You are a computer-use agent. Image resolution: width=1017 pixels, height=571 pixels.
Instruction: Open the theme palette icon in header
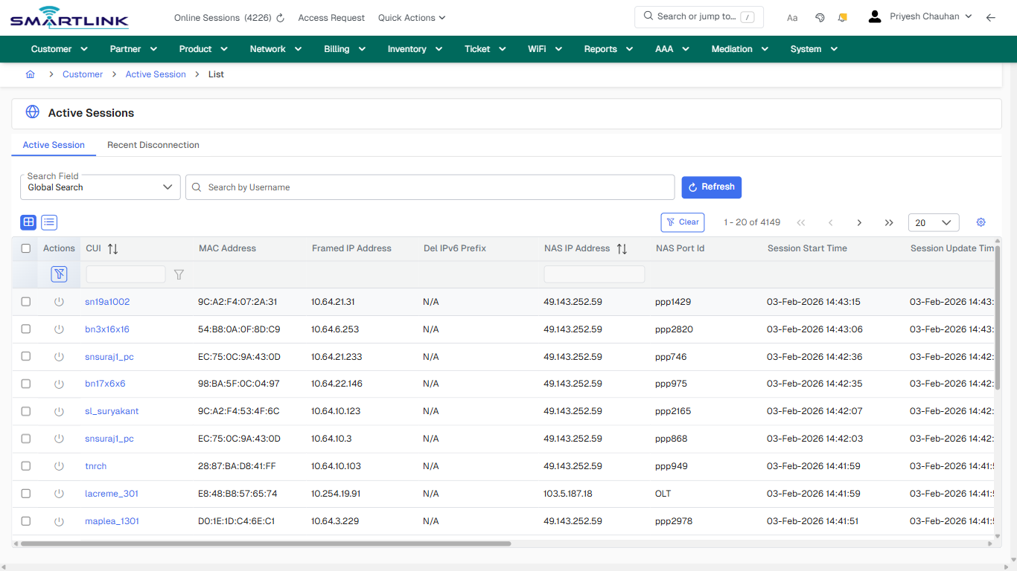pos(820,16)
